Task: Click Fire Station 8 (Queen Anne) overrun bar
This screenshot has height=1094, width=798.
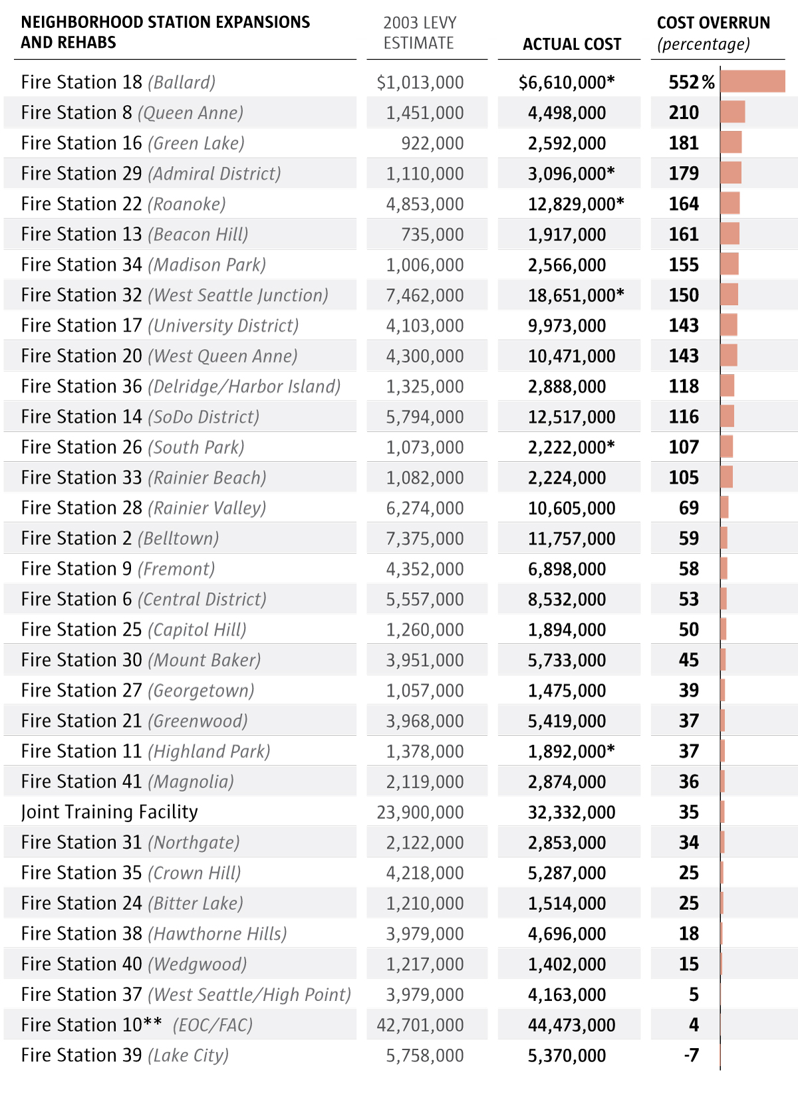Action: (x=733, y=112)
